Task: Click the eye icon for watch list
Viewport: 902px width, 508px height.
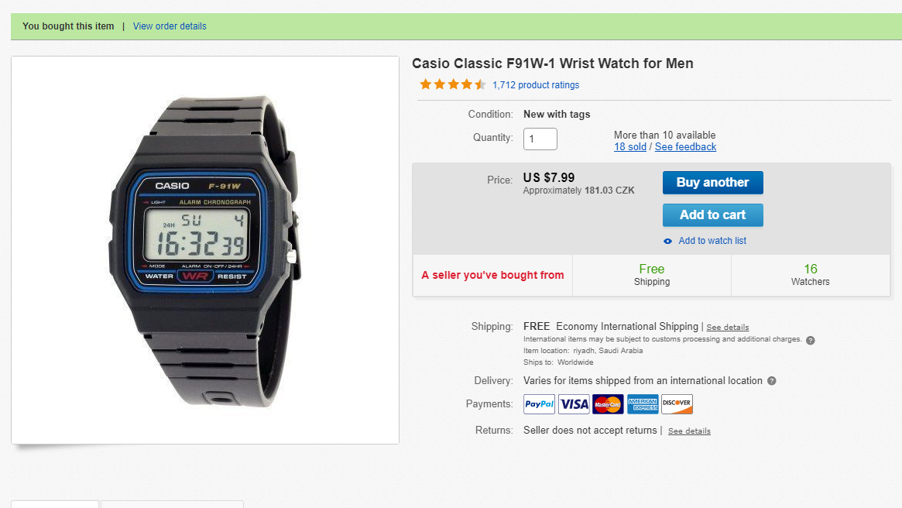Action: (x=668, y=241)
